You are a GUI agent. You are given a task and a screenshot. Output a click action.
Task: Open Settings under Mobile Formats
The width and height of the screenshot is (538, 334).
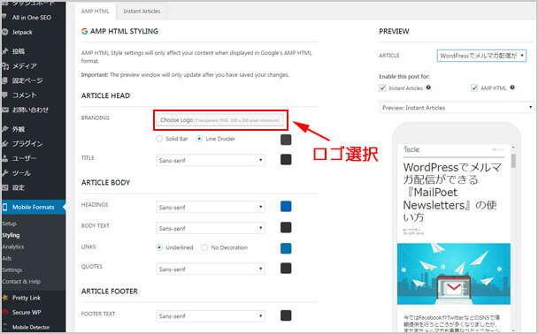(12, 270)
